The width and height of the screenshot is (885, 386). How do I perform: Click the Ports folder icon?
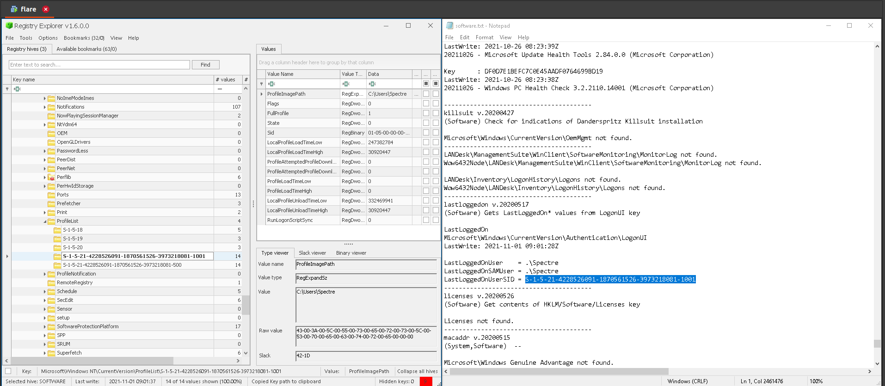[x=51, y=195]
